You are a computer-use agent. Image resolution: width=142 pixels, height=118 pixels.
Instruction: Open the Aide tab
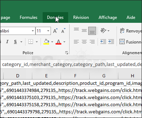[x=131, y=17]
